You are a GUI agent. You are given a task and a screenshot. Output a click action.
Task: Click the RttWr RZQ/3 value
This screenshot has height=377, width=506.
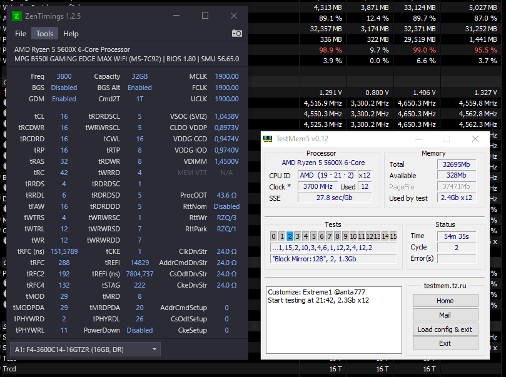pyautogui.click(x=226, y=218)
